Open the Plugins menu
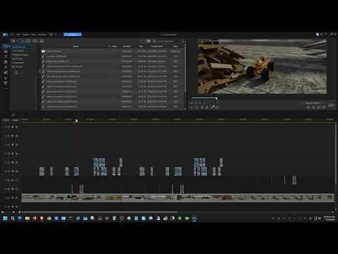The height and width of the screenshot is (254, 338). 25,35
